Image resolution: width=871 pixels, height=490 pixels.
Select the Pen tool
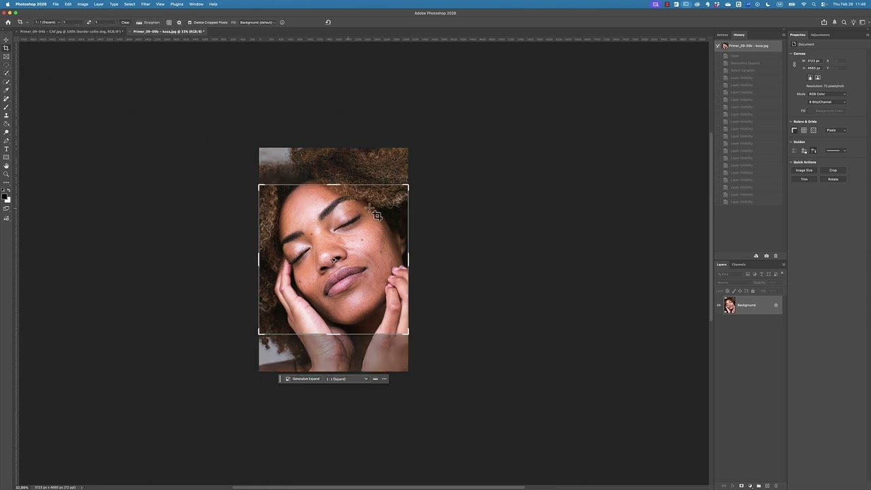pyautogui.click(x=6, y=141)
